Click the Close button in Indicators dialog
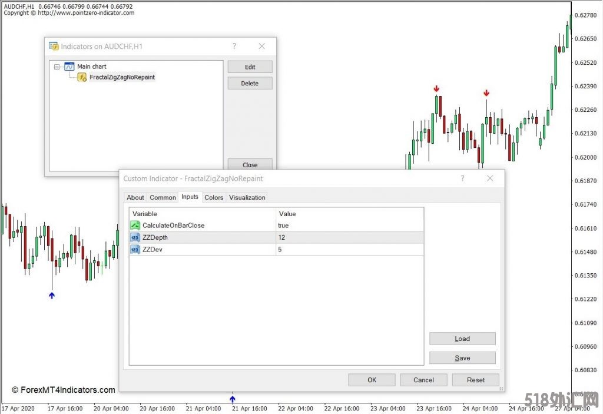The width and height of the screenshot is (603, 414). (250, 164)
